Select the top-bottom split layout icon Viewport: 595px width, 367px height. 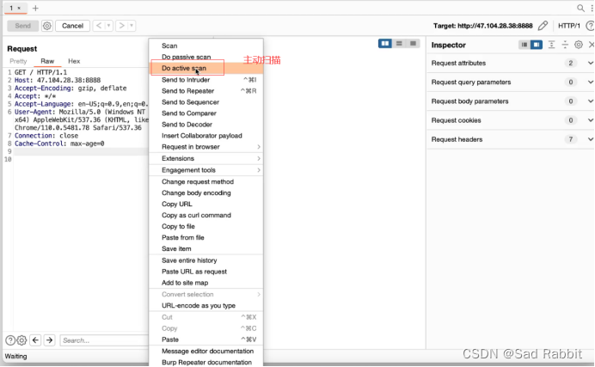click(399, 44)
